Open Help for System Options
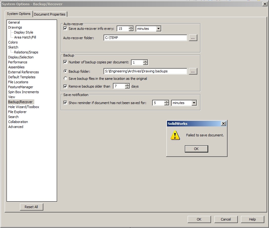Screen dimensions: 269x228 [252, 219]
